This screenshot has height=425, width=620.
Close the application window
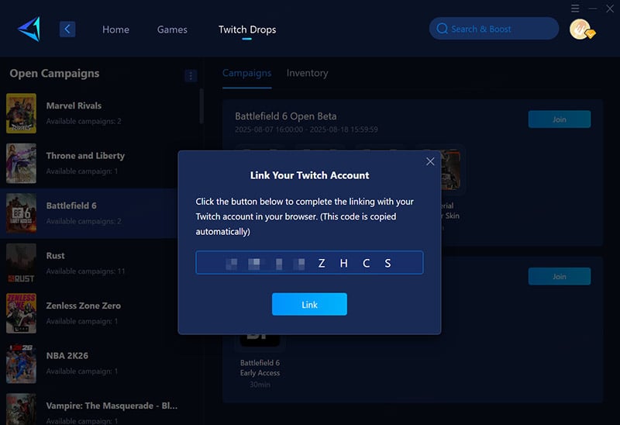pyautogui.click(x=610, y=9)
